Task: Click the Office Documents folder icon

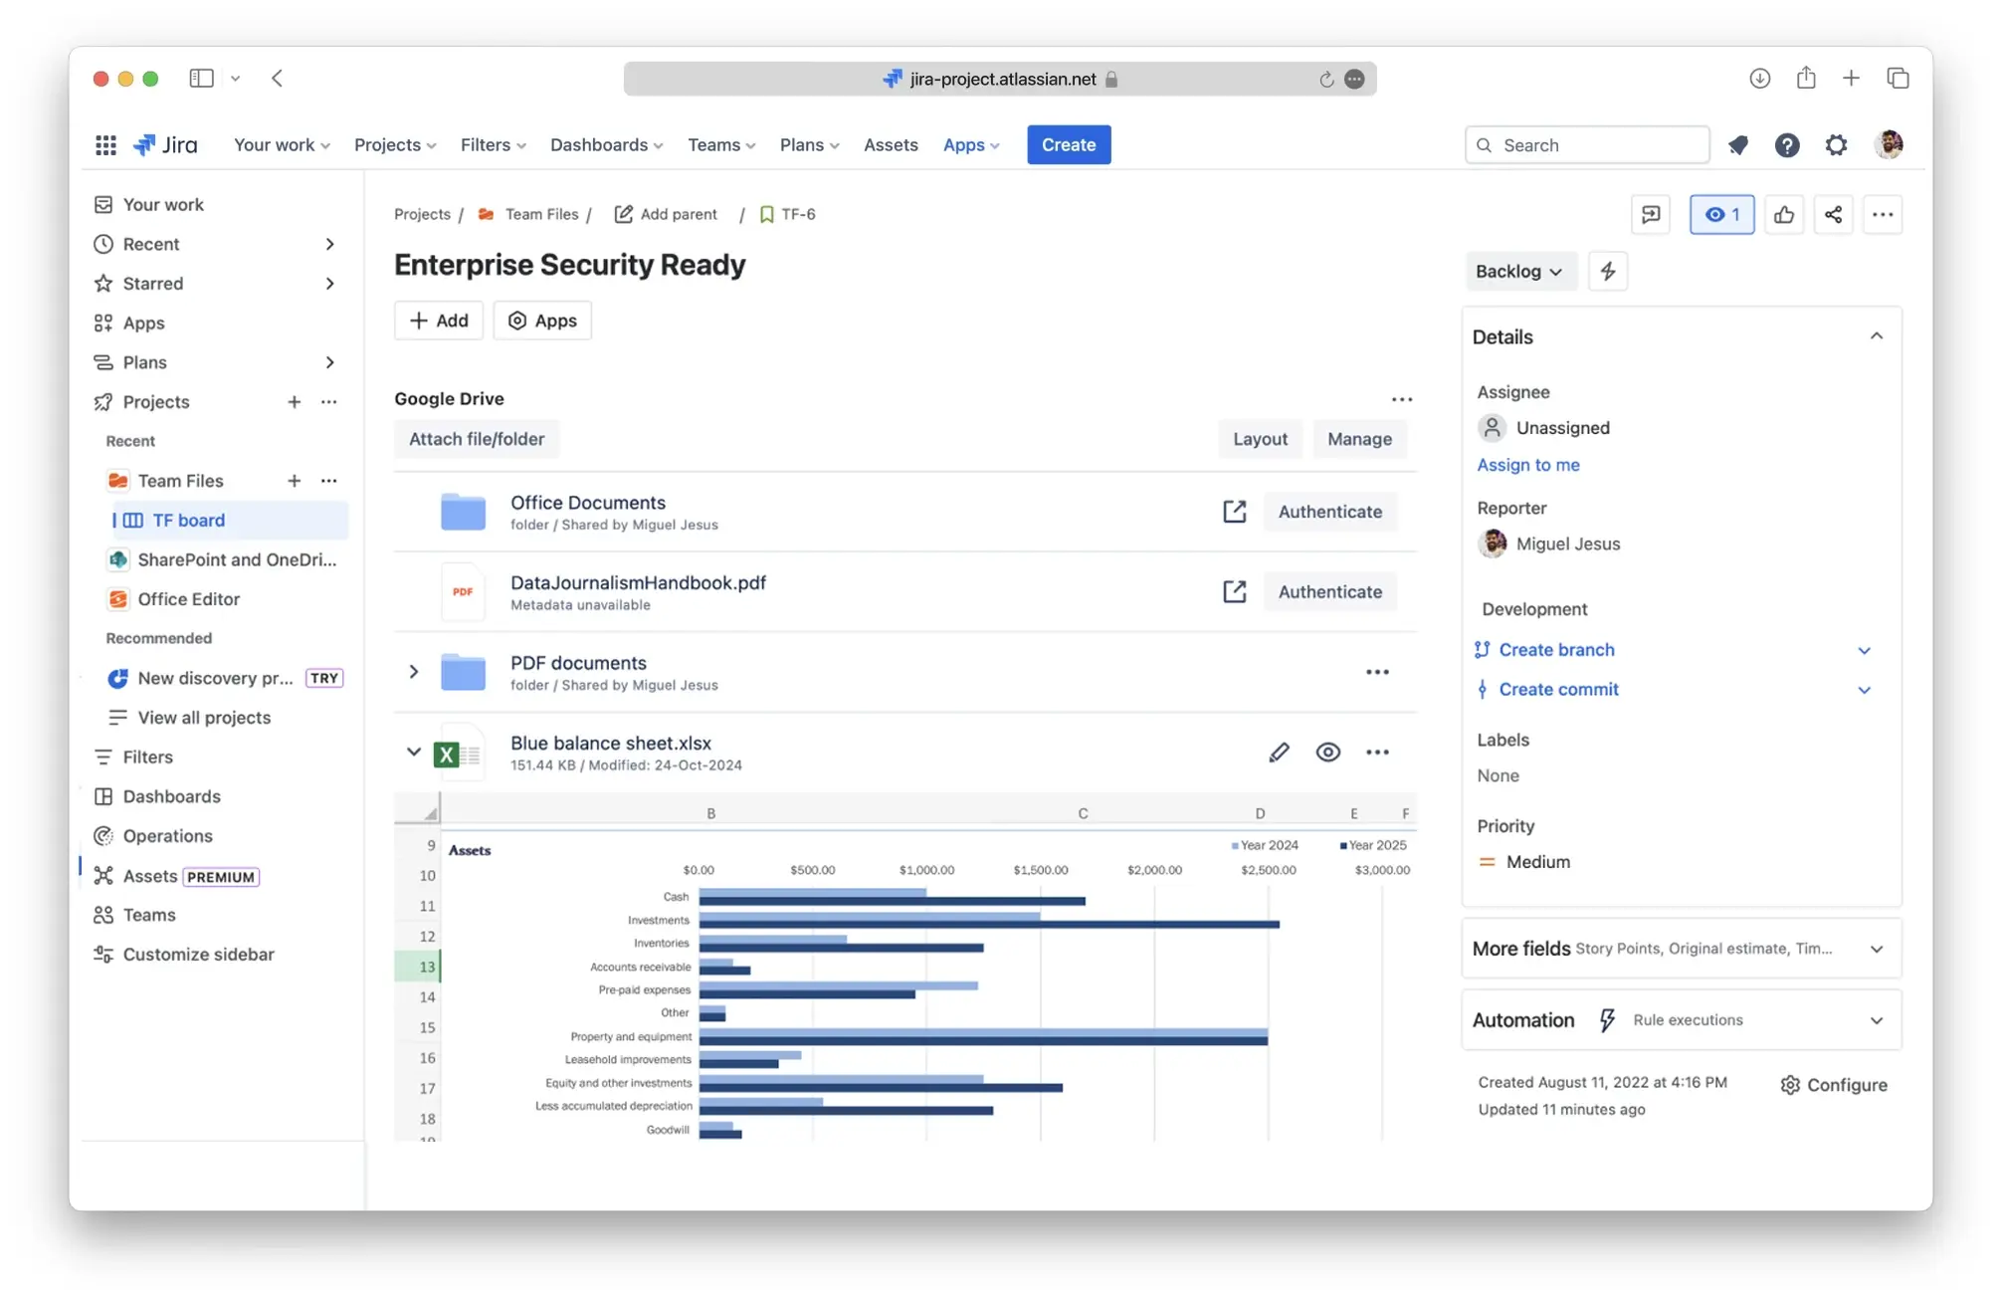Action: pos(463,512)
